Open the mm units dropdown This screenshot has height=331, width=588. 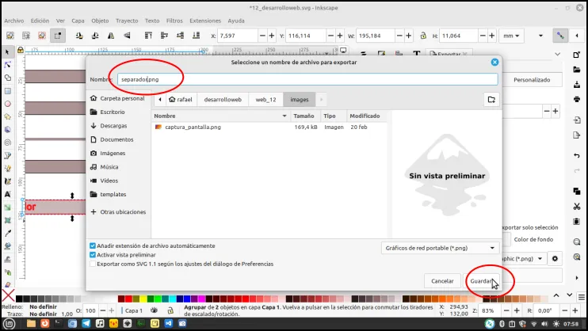click(x=511, y=36)
